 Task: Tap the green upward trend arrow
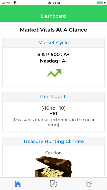(53, 73)
